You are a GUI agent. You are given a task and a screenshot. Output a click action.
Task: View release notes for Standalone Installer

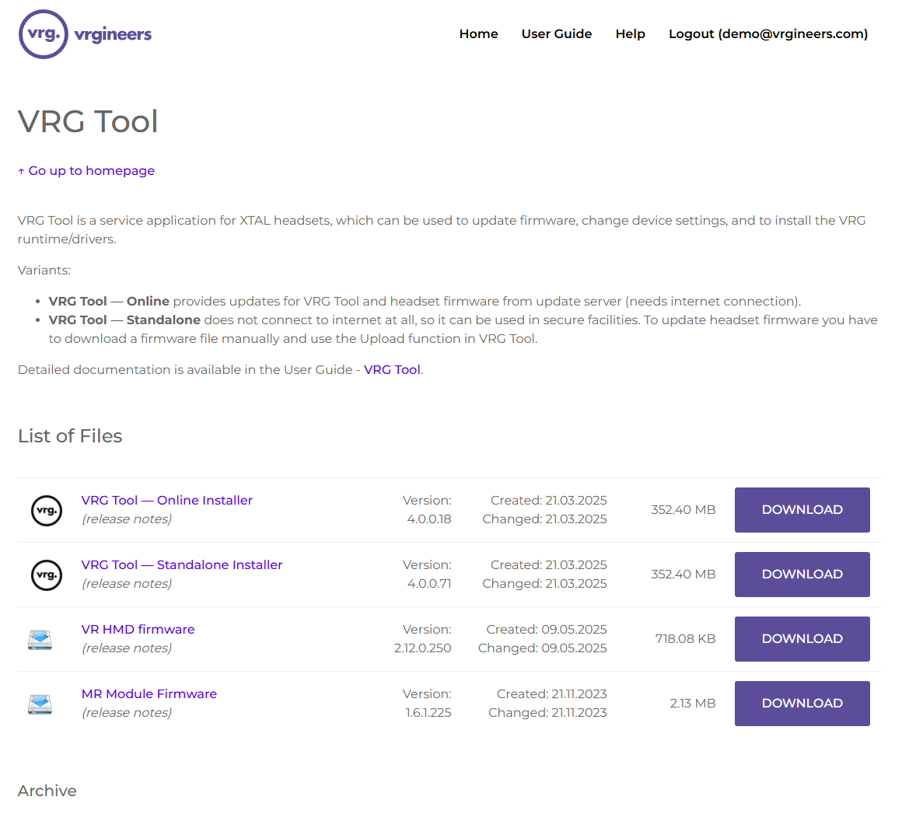pyautogui.click(x=127, y=583)
